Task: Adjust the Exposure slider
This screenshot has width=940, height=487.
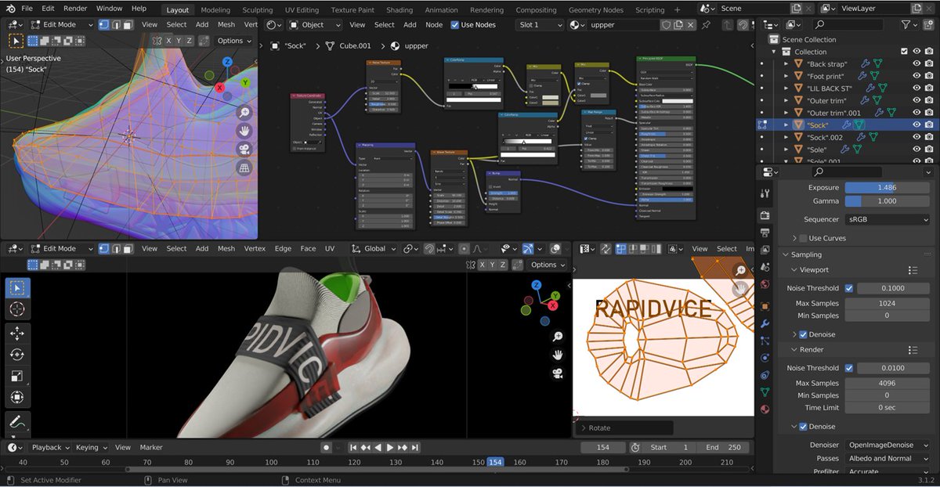Action: pyautogui.click(x=888, y=188)
